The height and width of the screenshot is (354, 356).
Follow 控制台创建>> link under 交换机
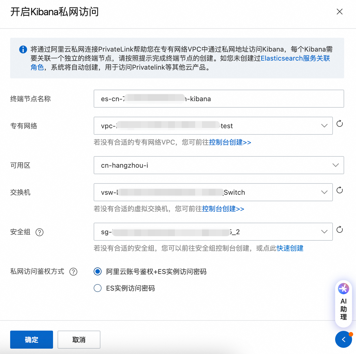point(223,209)
